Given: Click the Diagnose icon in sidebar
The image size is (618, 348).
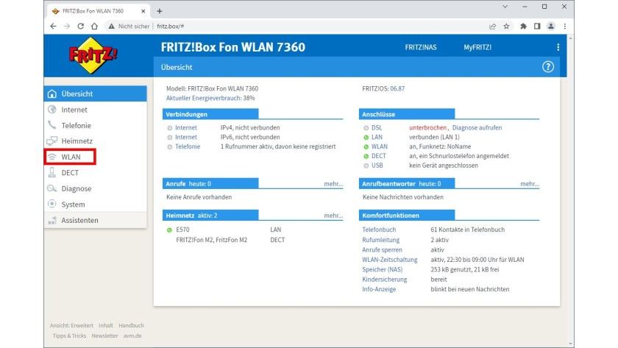Looking at the screenshot, I should (x=52, y=188).
